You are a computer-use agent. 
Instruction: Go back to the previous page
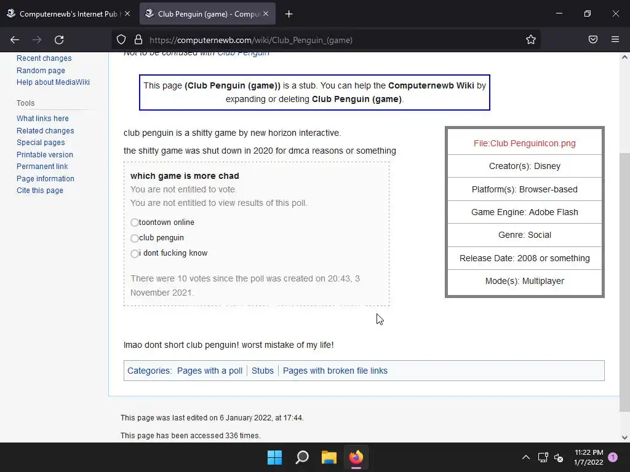[15, 40]
